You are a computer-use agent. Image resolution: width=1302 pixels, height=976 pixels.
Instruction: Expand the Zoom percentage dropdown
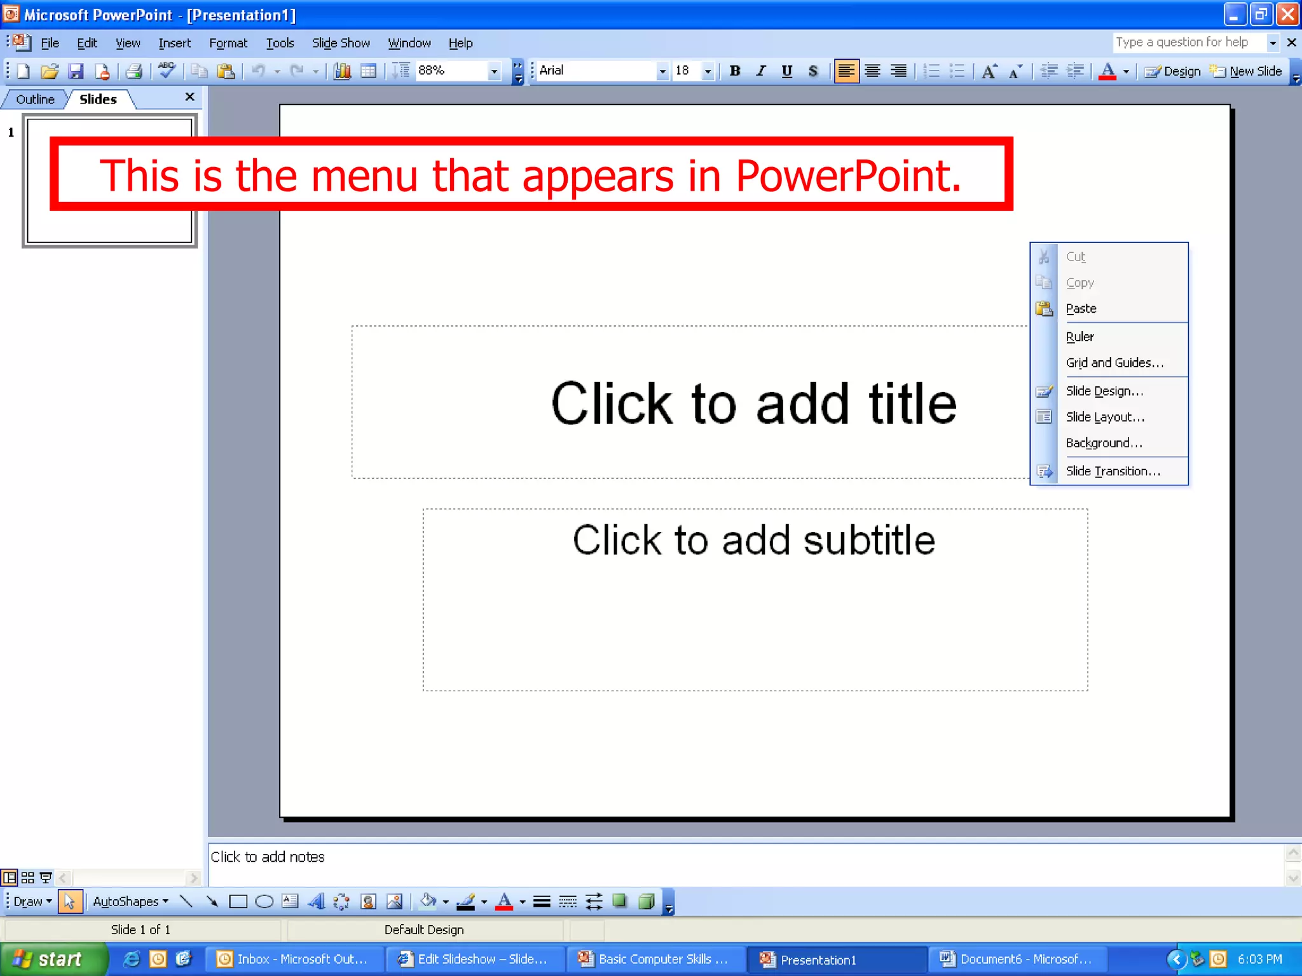(x=494, y=71)
